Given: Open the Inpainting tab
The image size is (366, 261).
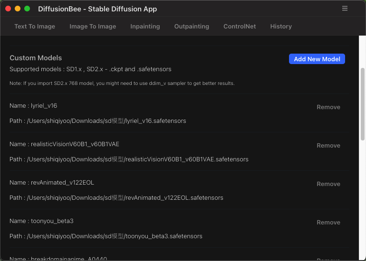Looking at the screenshot, I should pyautogui.click(x=145, y=26).
